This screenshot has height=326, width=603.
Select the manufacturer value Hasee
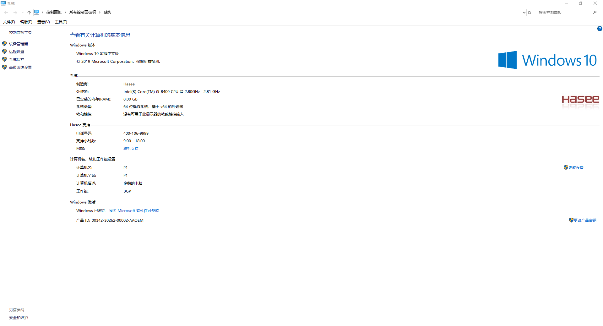tap(129, 84)
